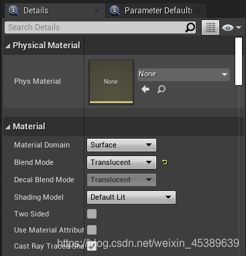Open the eye view options dropdown
The width and height of the screenshot is (246, 256).
pos(231,27)
